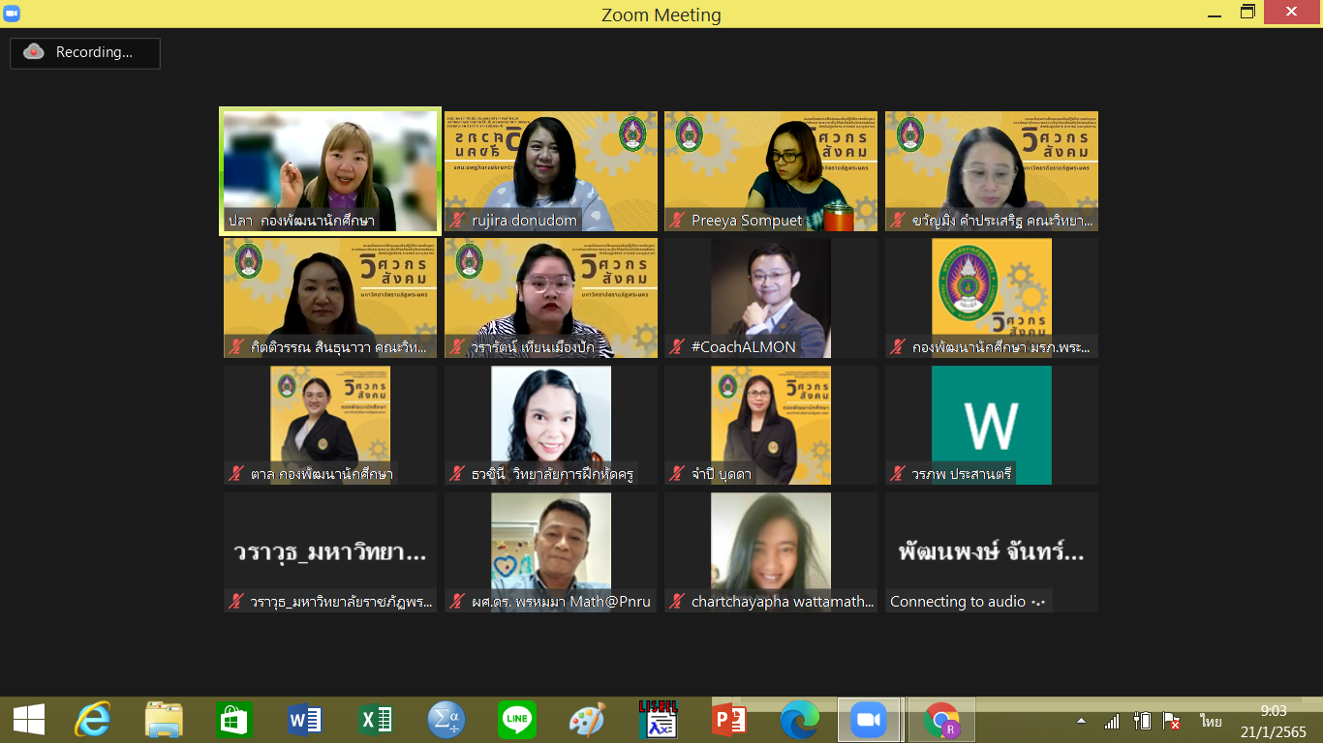Open Microsoft Edge from the taskbar
The image size is (1323, 743).
(x=799, y=720)
